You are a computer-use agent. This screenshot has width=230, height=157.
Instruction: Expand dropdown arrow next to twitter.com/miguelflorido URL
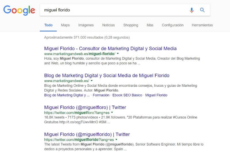coord(116,140)
